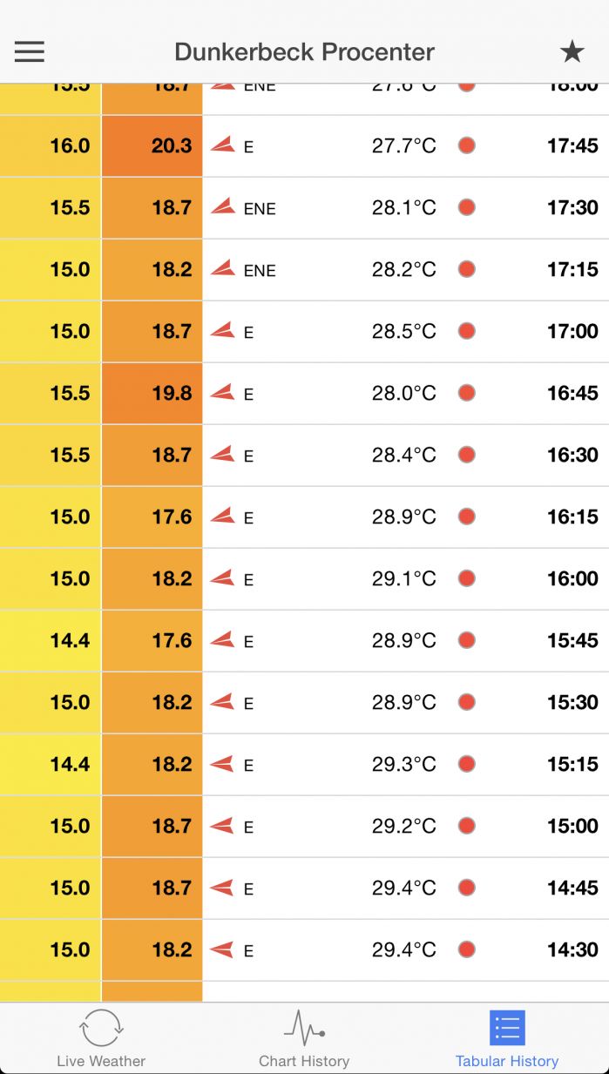Switch to the Chart History tab
Image resolution: width=609 pixels, height=1074 pixels.
tap(304, 1038)
